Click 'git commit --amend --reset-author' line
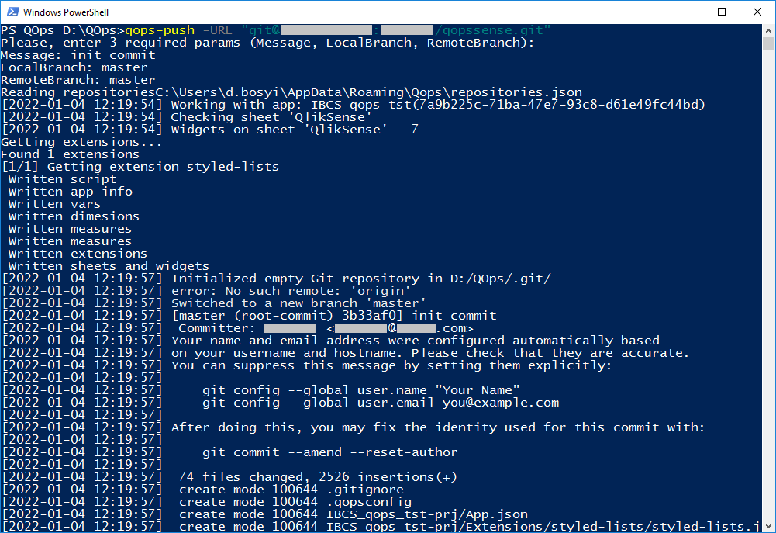The width and height of the screenshot is (776, 533). 329,452
